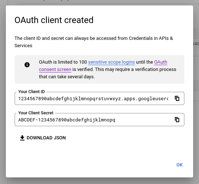This screenshot has width=199, height=184.
Task: Click the info icon in the notice
Action: point(27,65)
